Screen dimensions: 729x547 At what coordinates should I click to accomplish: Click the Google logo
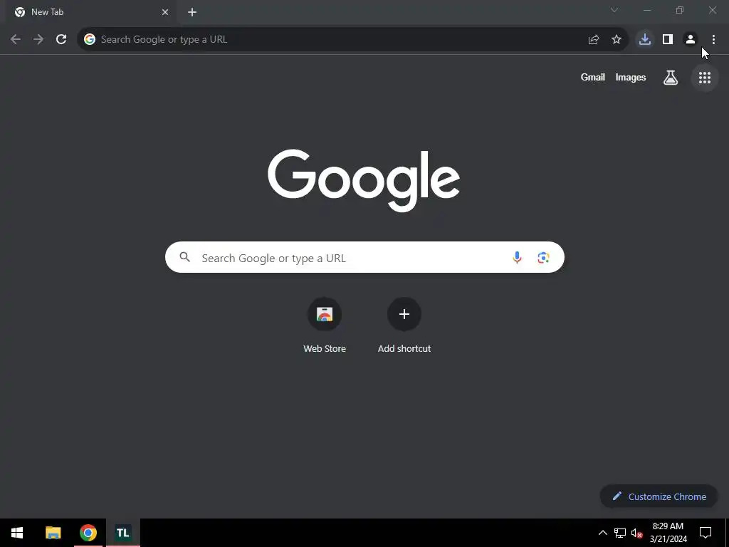pos(364,180)
